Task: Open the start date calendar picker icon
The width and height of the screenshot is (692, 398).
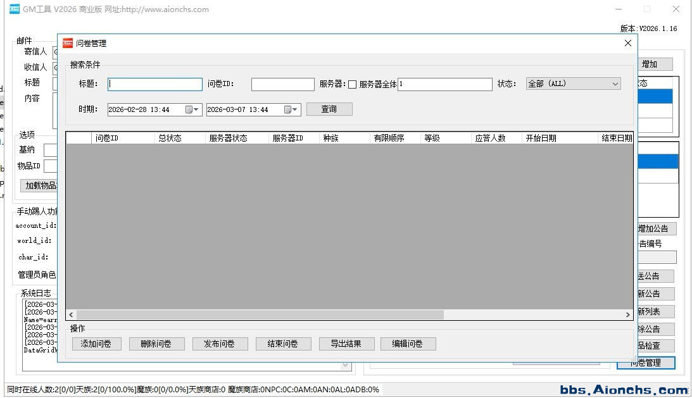Action: (192, 109)
